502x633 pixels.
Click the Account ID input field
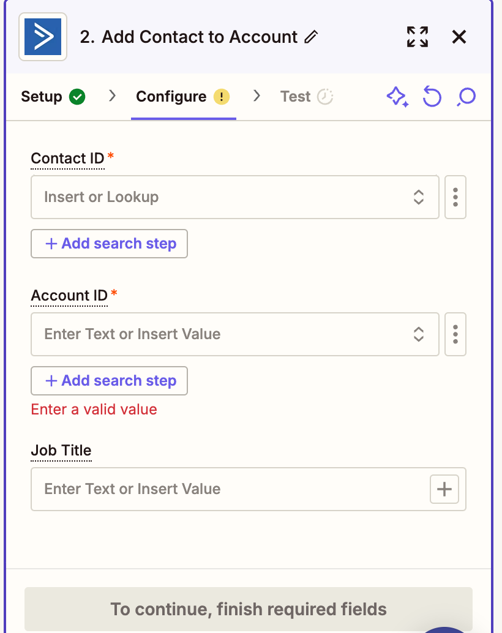coord(222,334)
